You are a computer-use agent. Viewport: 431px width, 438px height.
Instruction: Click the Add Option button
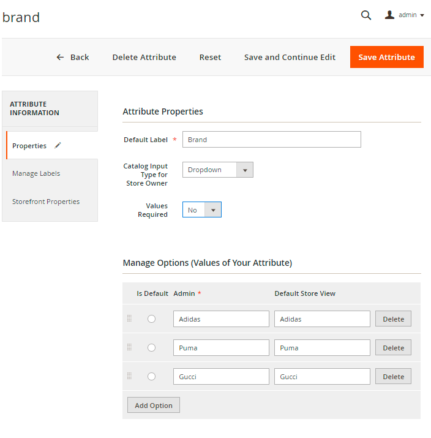(154, 406)
